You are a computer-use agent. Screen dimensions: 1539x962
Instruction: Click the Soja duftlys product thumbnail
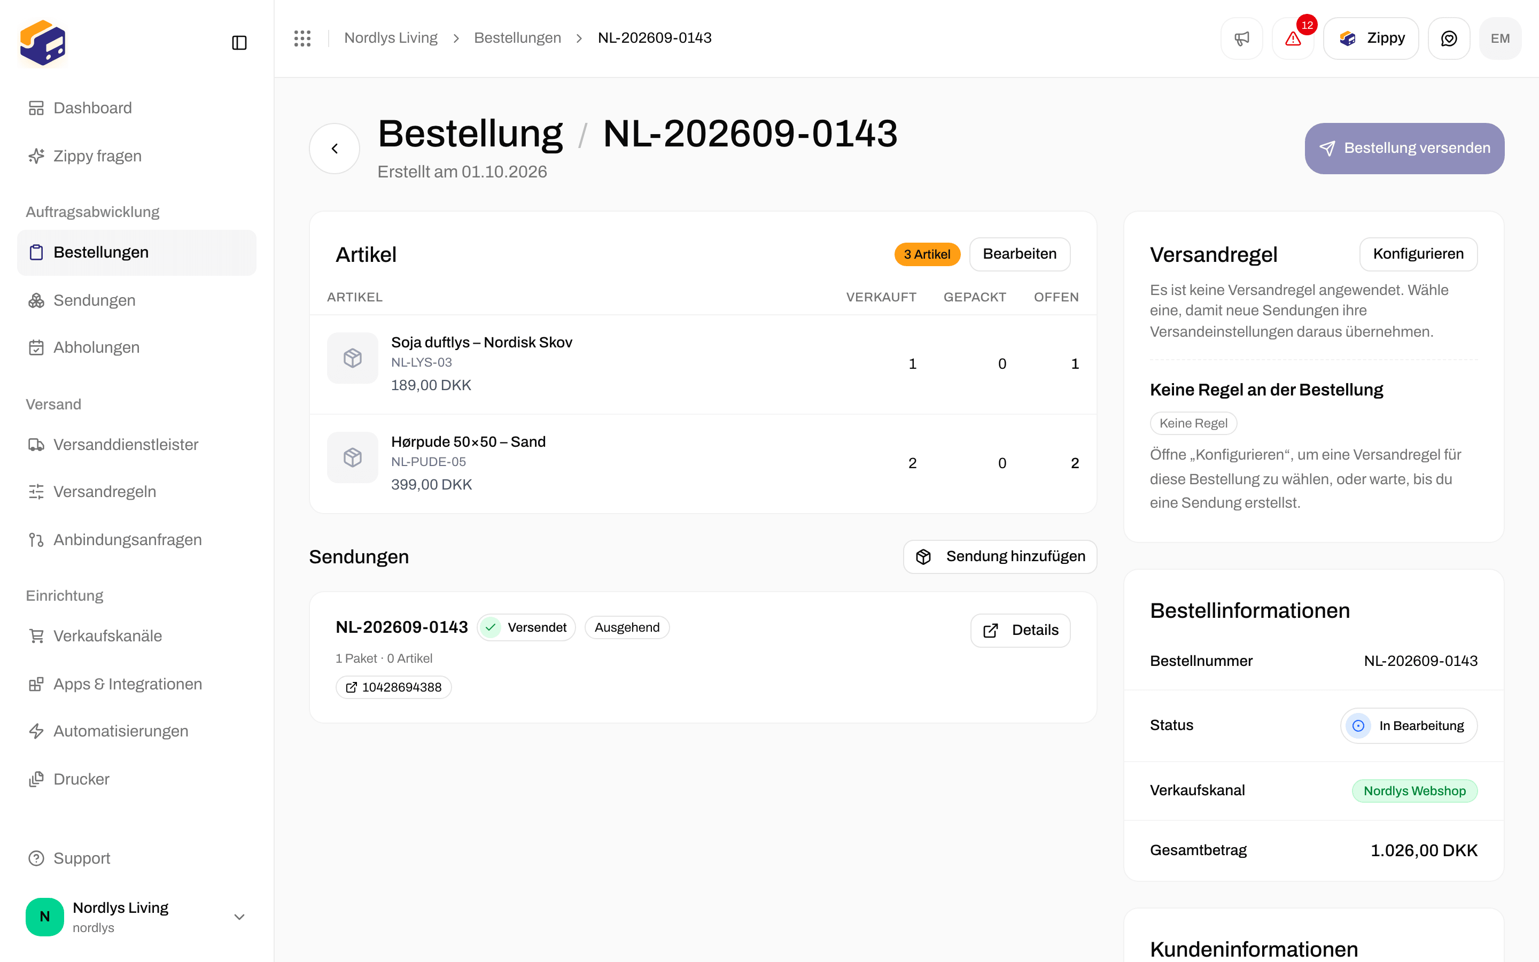coord(352,358)
